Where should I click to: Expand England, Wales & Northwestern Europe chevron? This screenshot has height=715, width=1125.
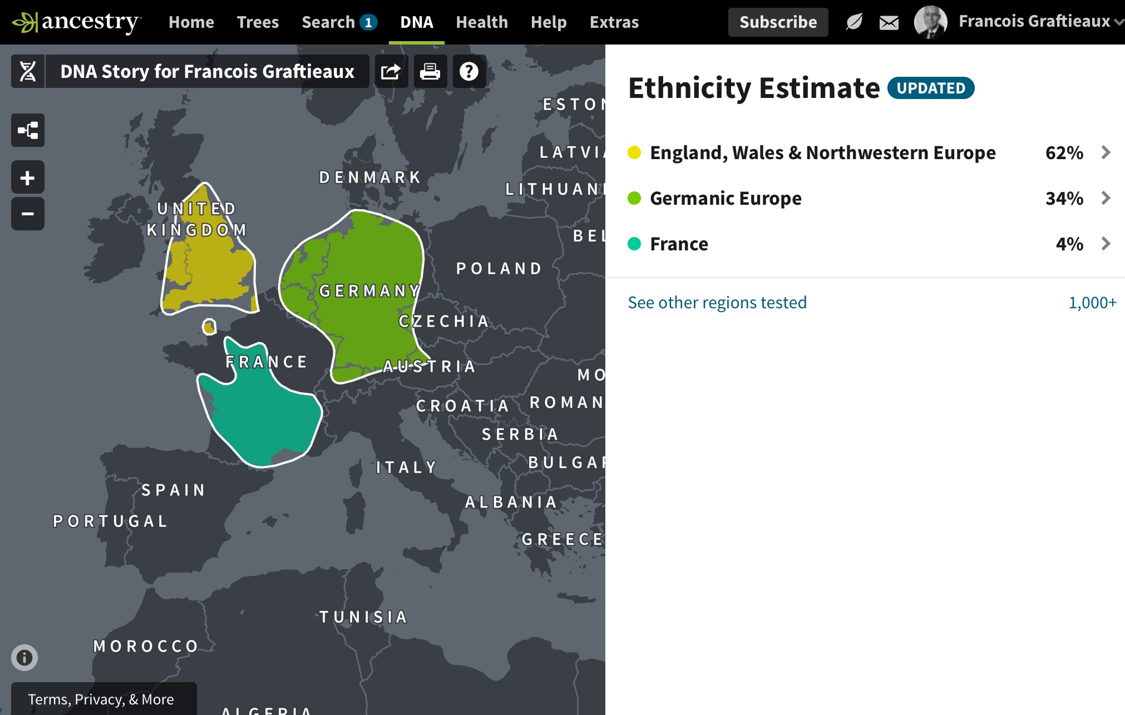tap(1106, 152)
